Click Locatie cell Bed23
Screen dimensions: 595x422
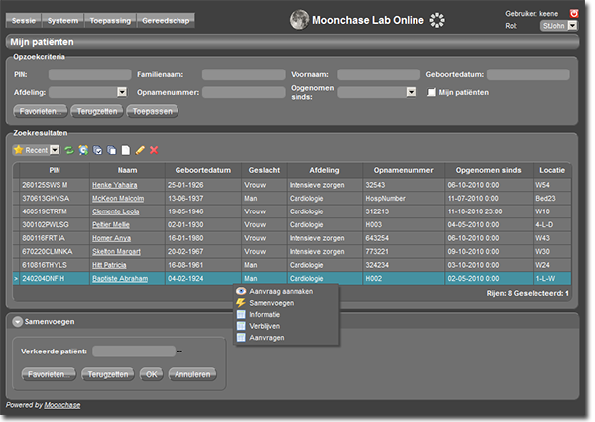[551, 199]
